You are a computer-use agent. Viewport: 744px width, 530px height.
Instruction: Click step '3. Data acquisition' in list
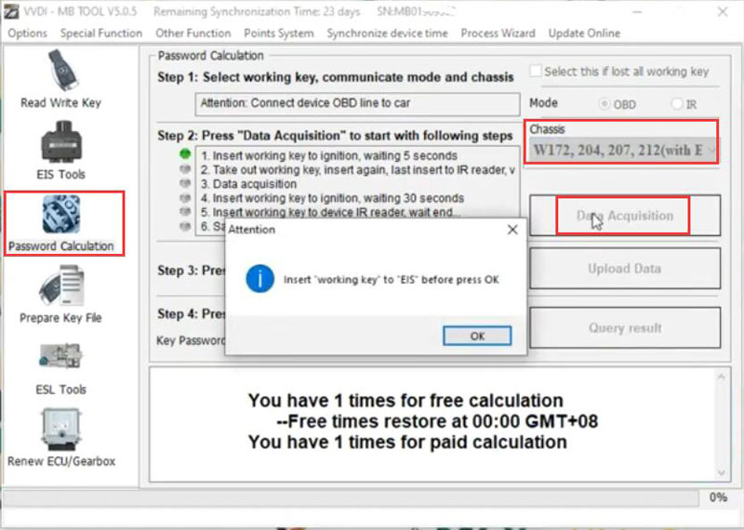coord(248,184)
